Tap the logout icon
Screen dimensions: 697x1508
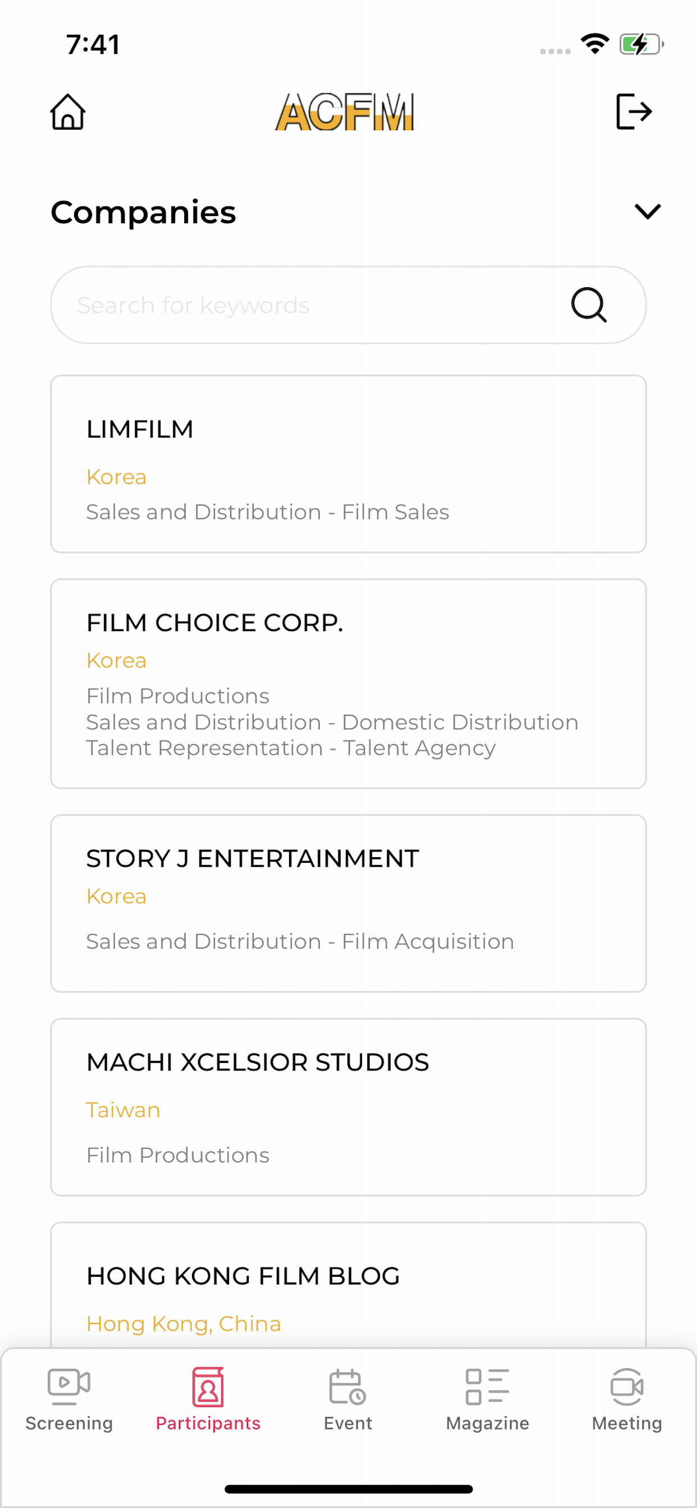pos(634,111)
